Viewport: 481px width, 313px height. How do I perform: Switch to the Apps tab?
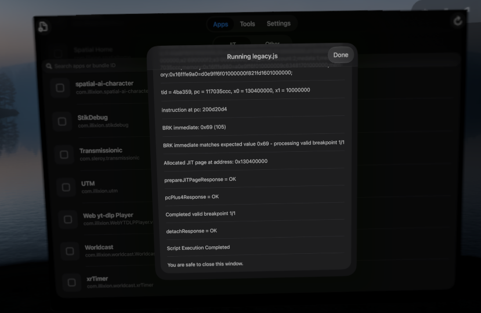pos(220,24)
